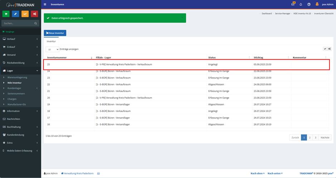Select inventory row number 25
Image resolution: width=336 pixels, height=178 pixels.
186,64
